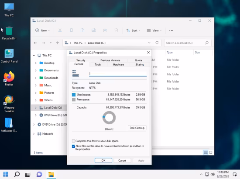The image size is (240, 179).
Task: Click the Paste clipboard icon in toolbar
Action: tap(82, 30)
